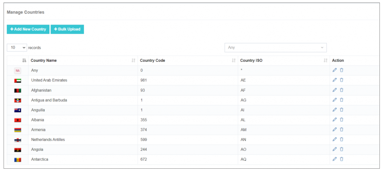Viewport: 382px width, 173px height.
Task: Click country code 599
Action: pyautogui.click(x=144, y=140)
